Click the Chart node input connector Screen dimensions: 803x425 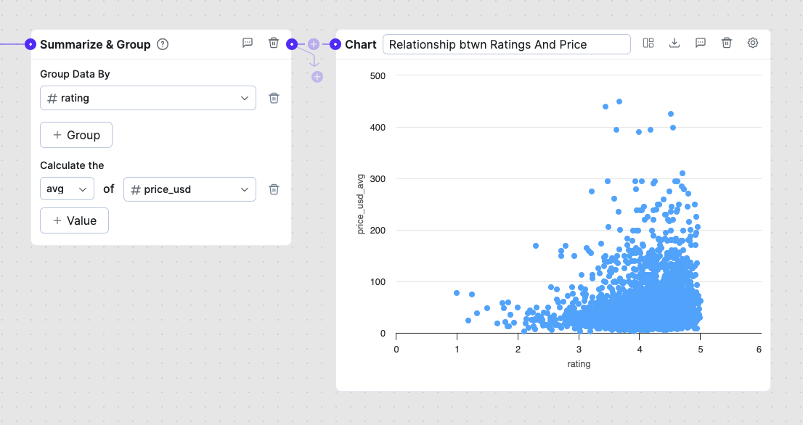pos(335,44)
